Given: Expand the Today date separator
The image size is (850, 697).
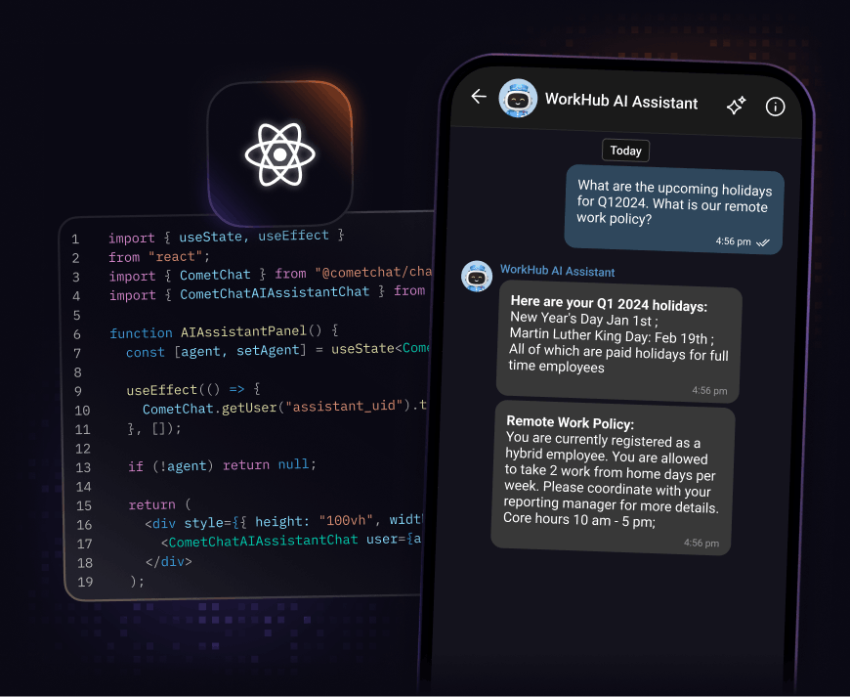Looking at the screenshot, I should (625, 151).
